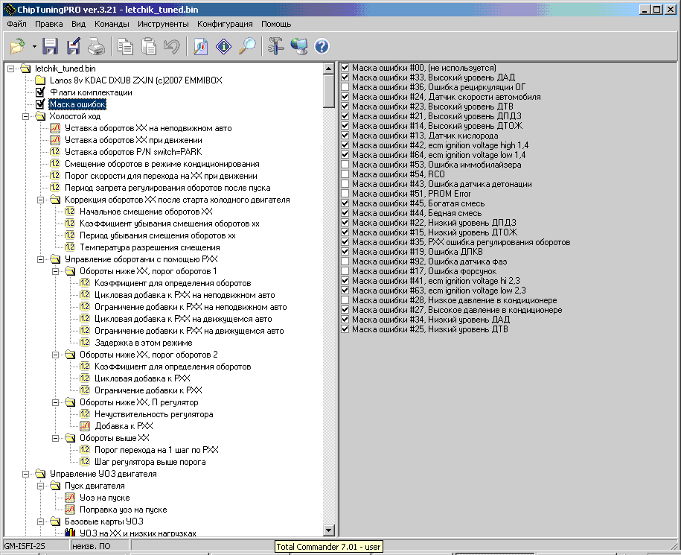Toggle error mask #53 Ошибка иммобилайзера
Viewport: 681px width, 555px height.
(x=345, y=165)
